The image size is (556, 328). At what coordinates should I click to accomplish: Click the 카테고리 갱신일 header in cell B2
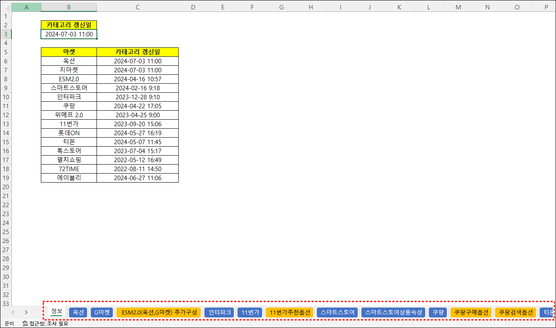pos(69,25)
